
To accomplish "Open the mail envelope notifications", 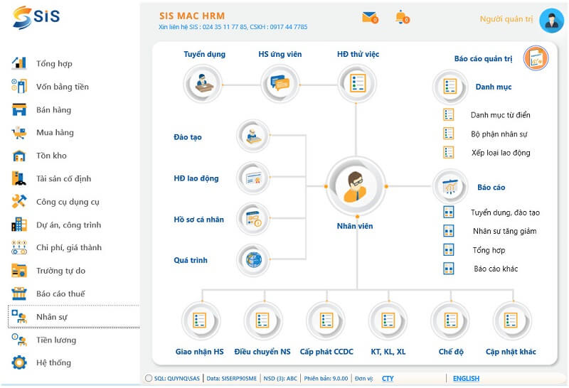I will tap(370, 17).
